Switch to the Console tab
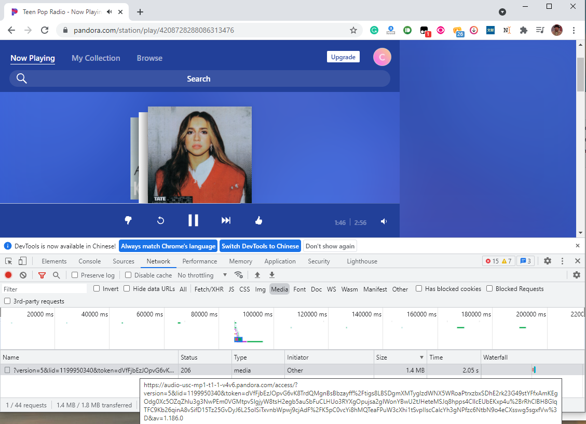This screenshot has height=424, width=586. [x=89, y=261]
